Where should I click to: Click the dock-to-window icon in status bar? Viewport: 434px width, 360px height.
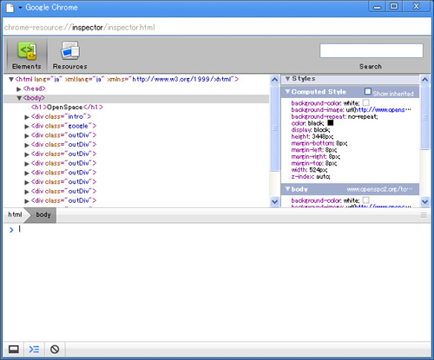coord(14,350)
